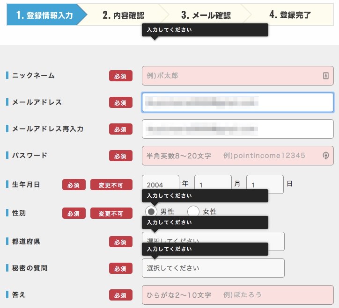This screenshot has height=308, width=339.
Task: Open the birth day dropdown before 日
Action: 265,184
